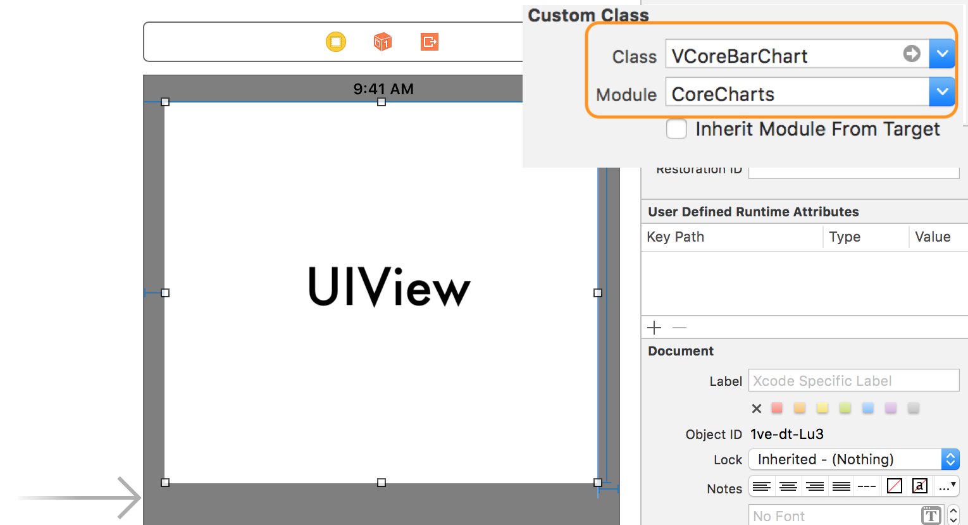Click the right-middle resize handle of UIView
Viewport: 968px width, 525px height.
(x=598, y=293)
